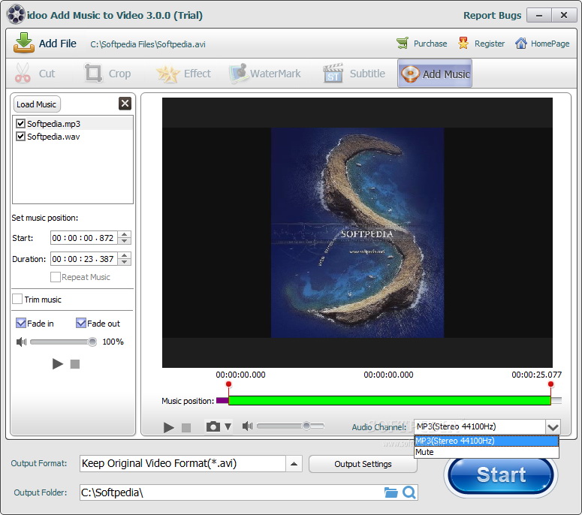Image resolution: width=582 pixels, height=515 pixels.
Task: Open the Output Format dropdown arrow
Action: (x=295, y=463)
